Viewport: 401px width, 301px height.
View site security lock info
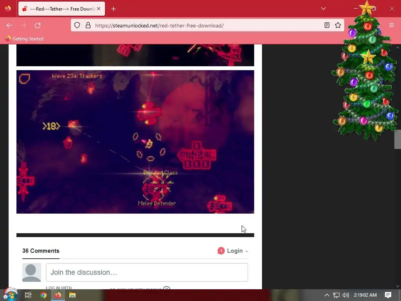point(88,25)
